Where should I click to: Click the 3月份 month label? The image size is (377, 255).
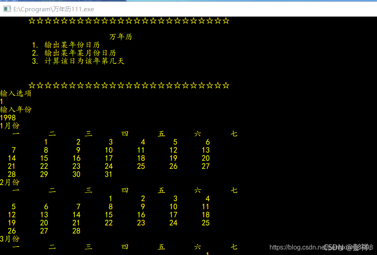coord(10,239)
